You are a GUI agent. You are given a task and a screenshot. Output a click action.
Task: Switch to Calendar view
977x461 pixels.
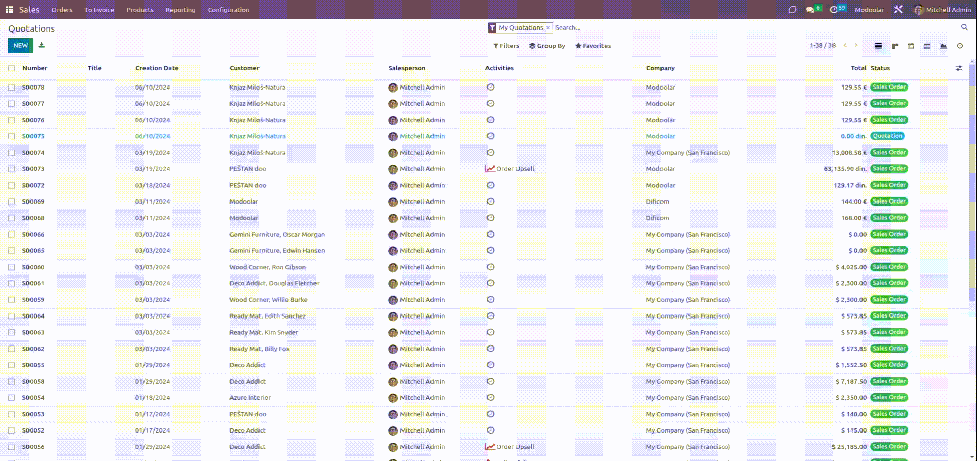(911, 46)
